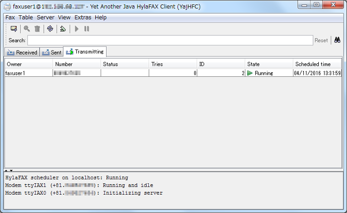Click the green Running state arrow icon

pyautogui.click(x=250, y=73)
